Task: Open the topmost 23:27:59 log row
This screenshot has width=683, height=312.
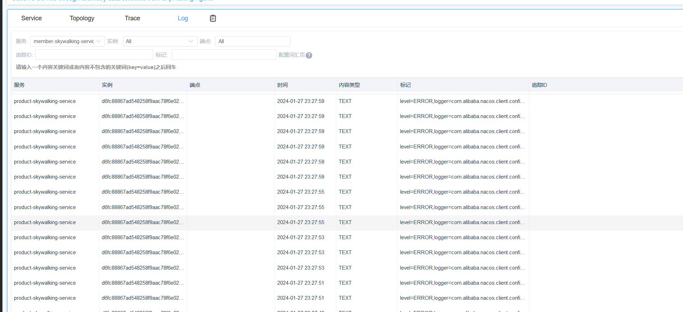Action: tap(347, 101)
